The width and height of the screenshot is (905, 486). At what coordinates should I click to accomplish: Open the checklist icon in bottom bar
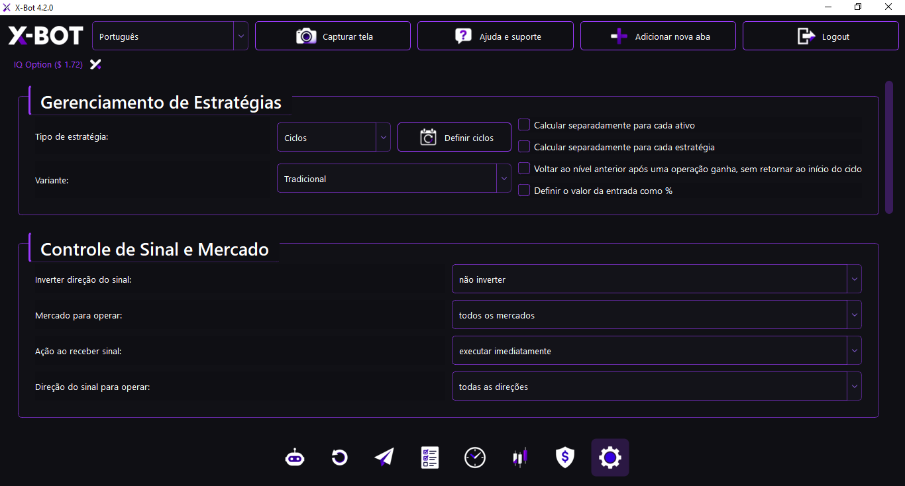(430, 458)
